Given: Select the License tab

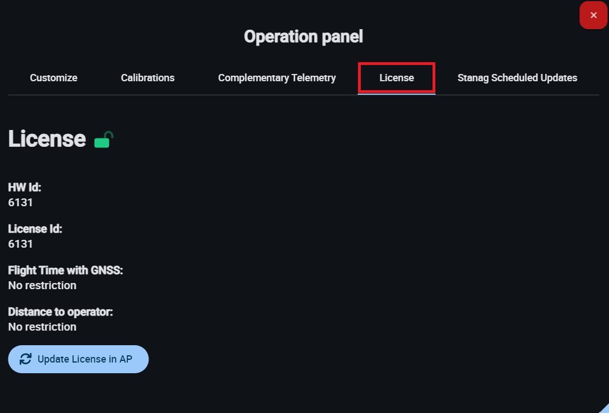Looking at the screenshot, I should pyautogui.click(x=397, y=78).
